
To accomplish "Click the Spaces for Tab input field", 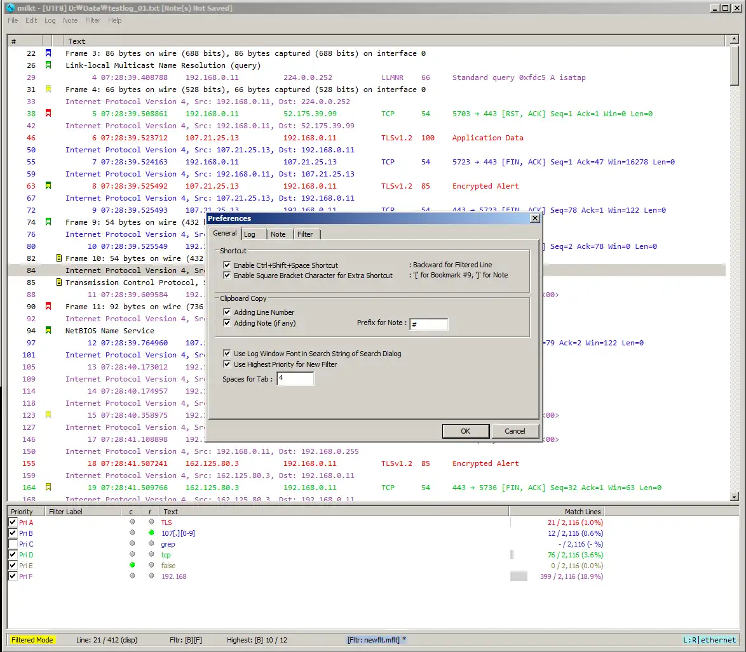I will pyautogui.click(x=295, y=379).
